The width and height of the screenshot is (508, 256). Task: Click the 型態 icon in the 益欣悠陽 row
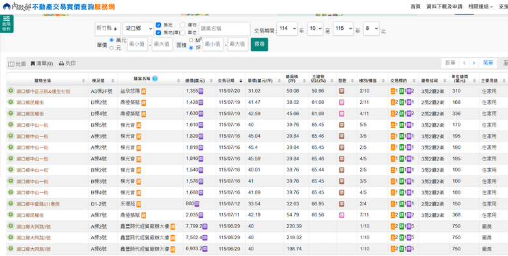coord(341,91)
